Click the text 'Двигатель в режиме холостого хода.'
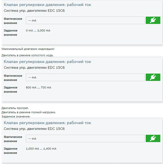The width and height of the screenshot is (163, 164). coord(27,55)
